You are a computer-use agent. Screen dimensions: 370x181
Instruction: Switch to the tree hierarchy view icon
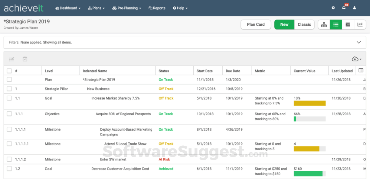[324, 25]
